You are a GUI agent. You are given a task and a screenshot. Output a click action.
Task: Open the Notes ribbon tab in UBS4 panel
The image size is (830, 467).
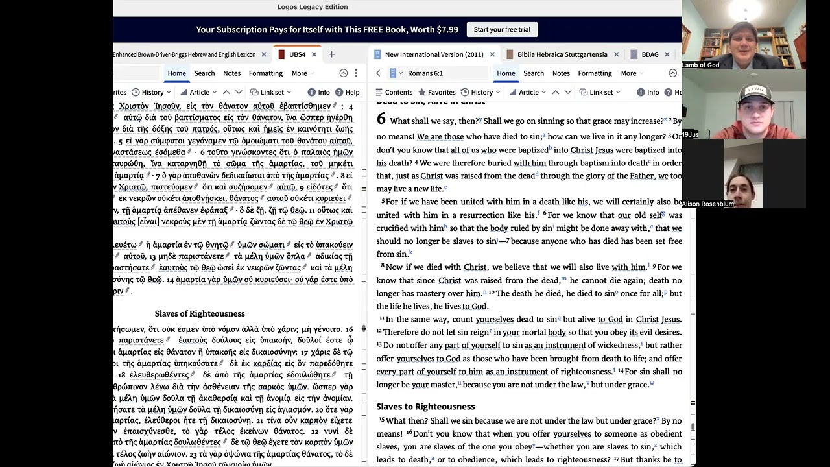[x=231, y=73]
